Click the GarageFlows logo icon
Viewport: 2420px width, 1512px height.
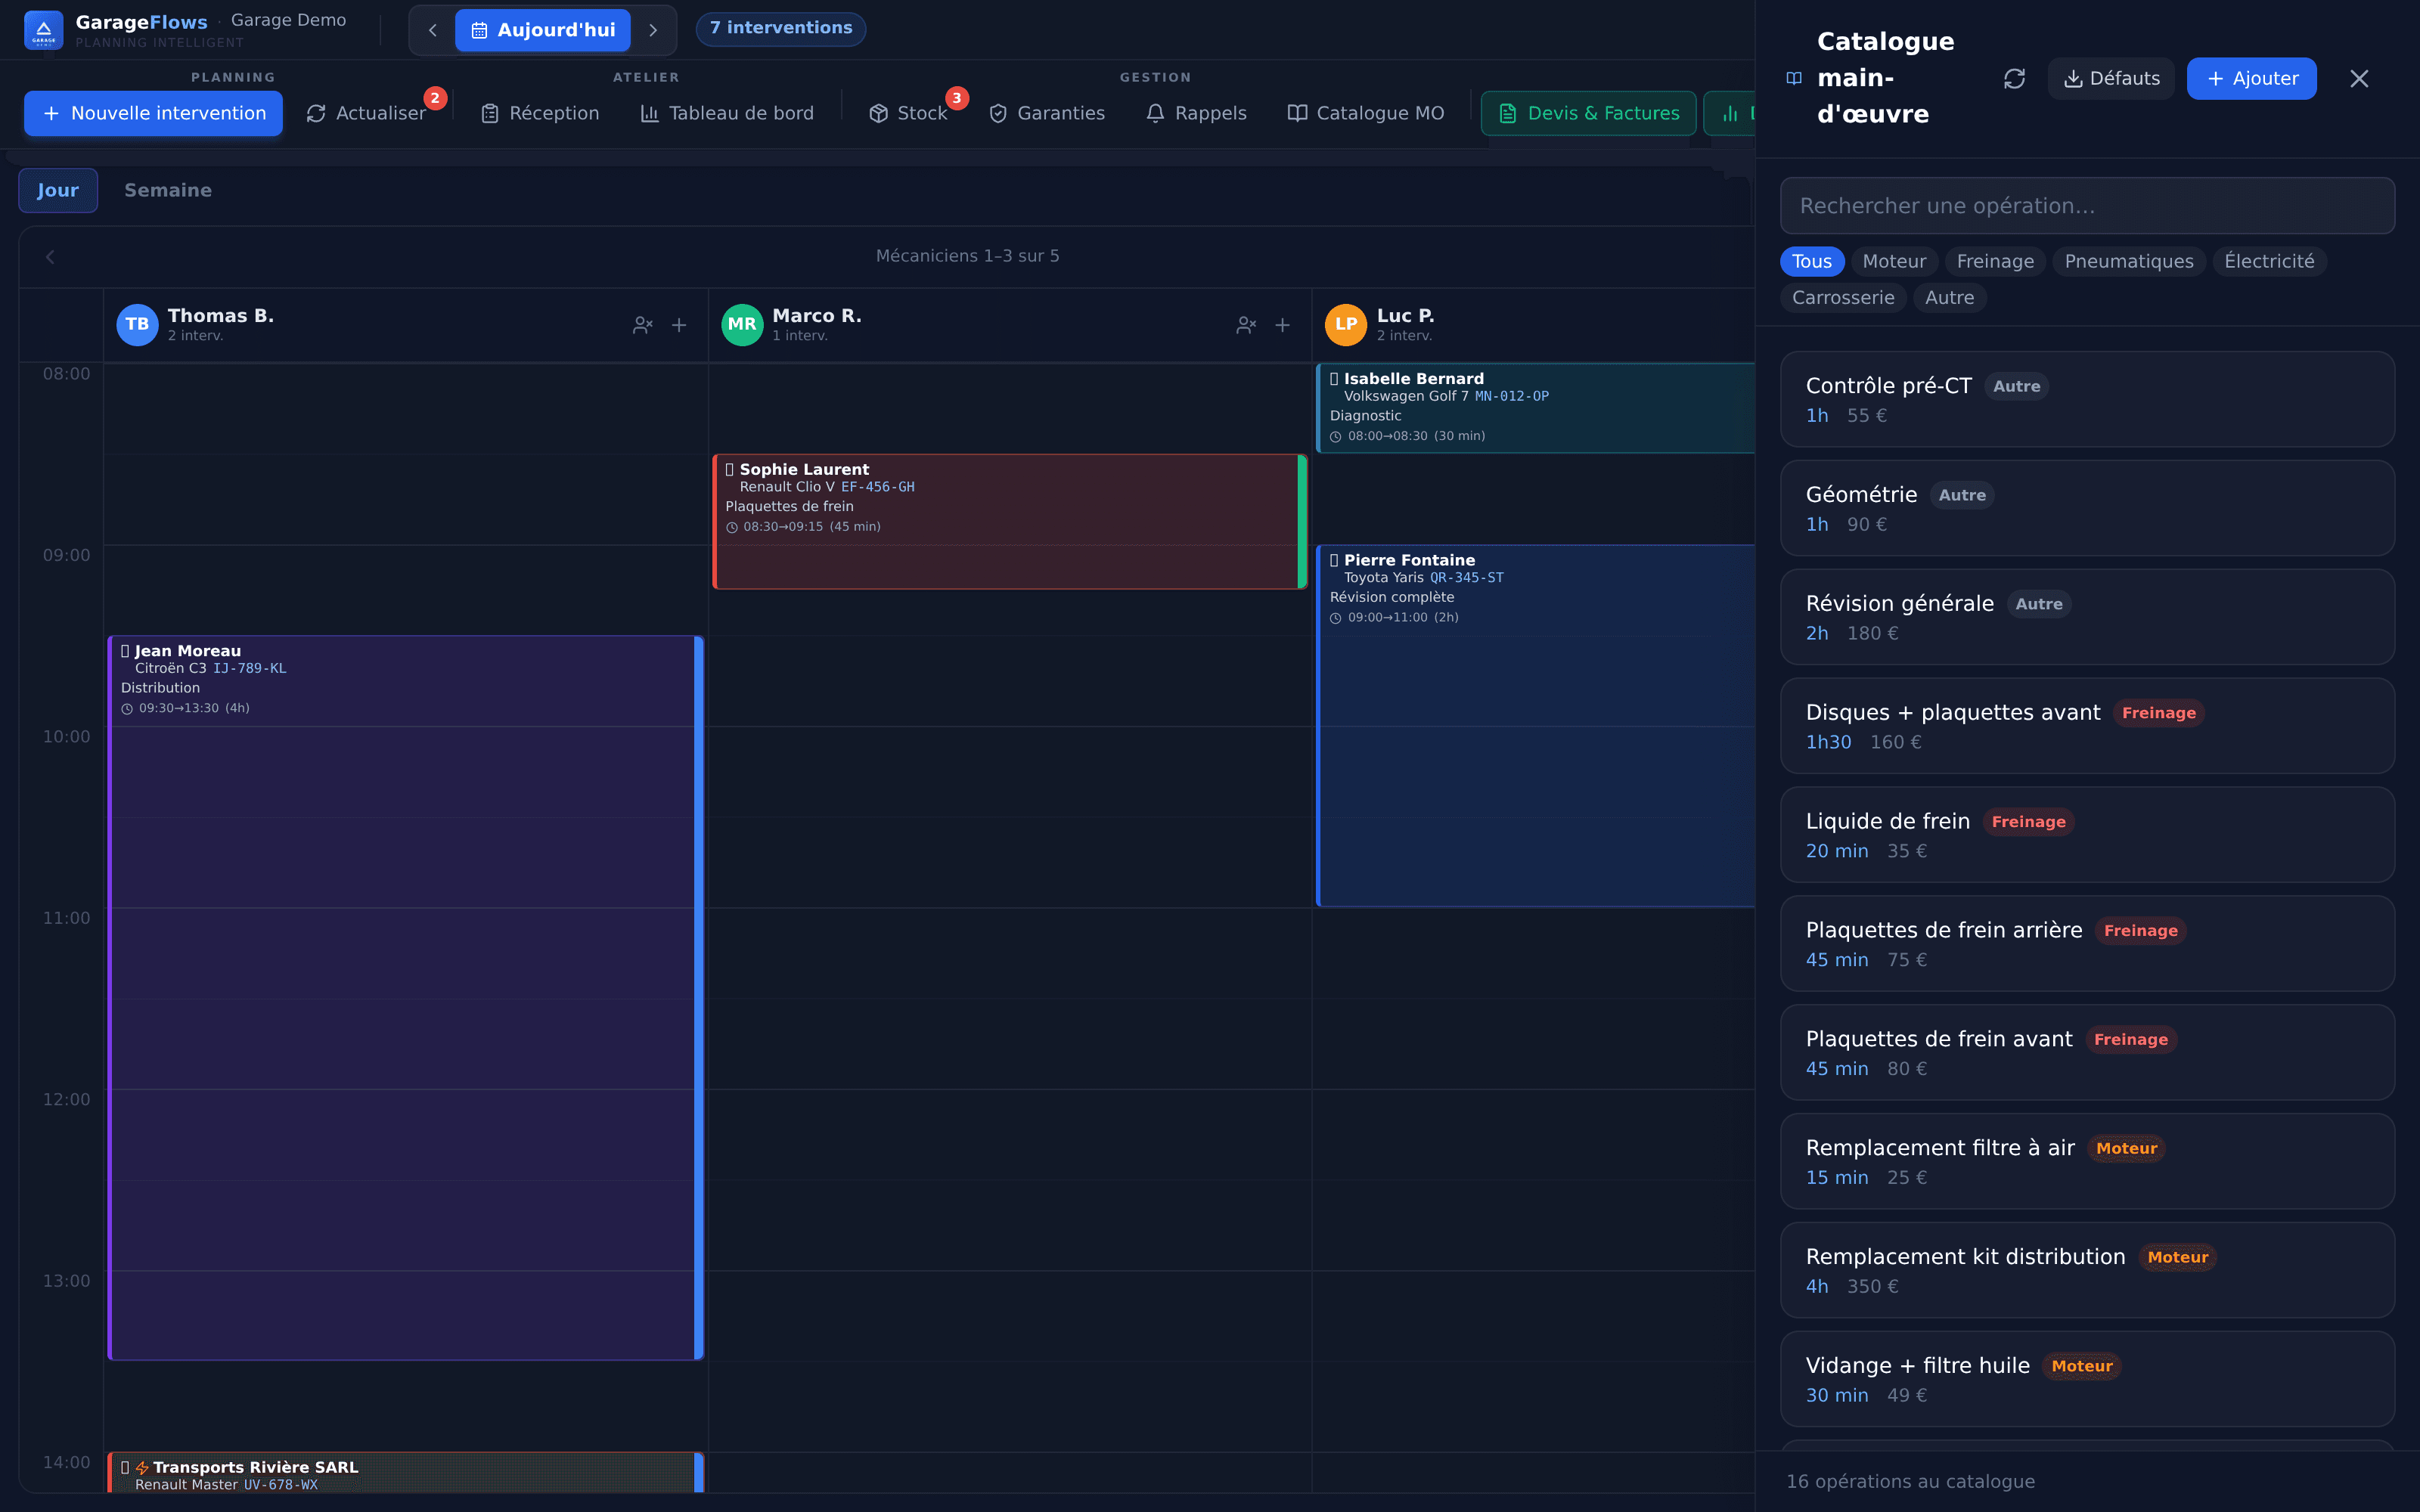point(43,30)
